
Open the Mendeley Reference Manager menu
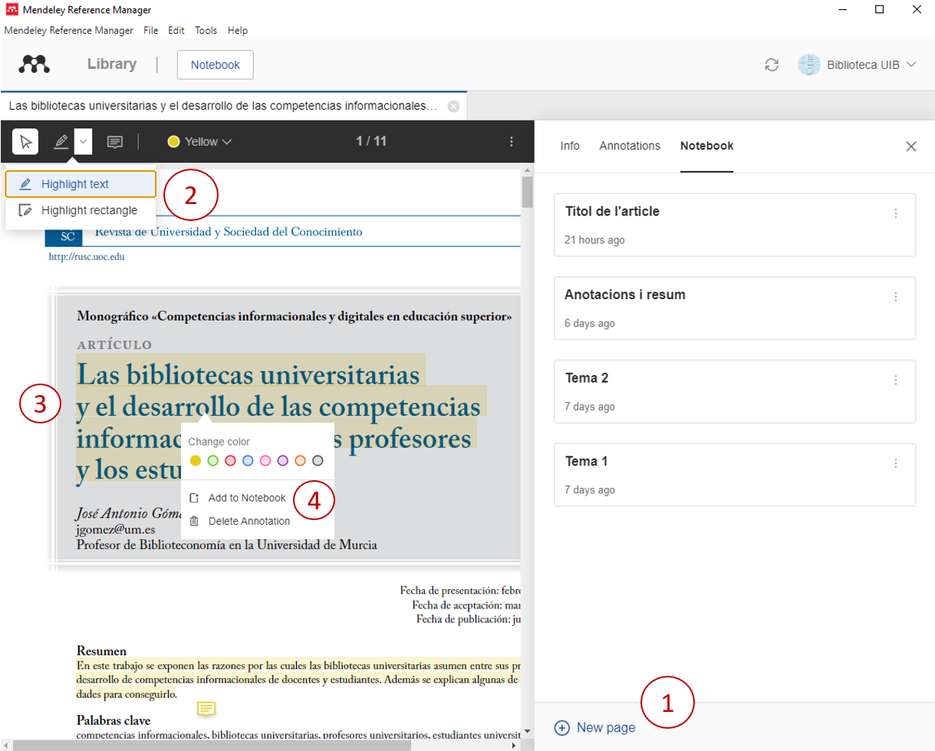pyautogui.click(x=67, y=31)
